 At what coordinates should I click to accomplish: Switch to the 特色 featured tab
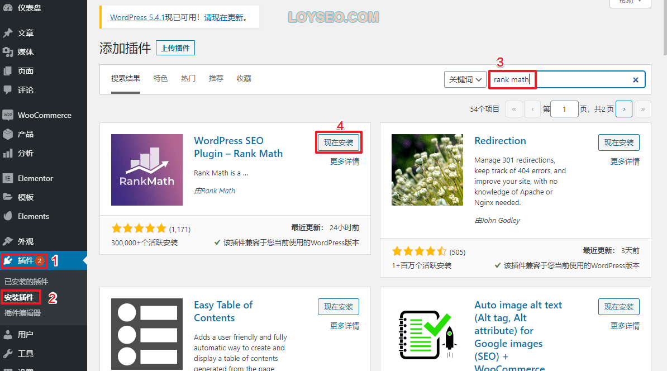pyautogui.click(x=160, y=78)
